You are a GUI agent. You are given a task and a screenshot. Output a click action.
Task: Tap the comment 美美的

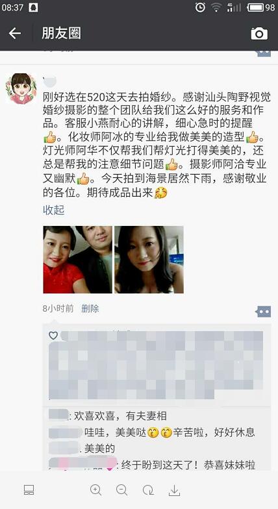(x=99, y=449)
